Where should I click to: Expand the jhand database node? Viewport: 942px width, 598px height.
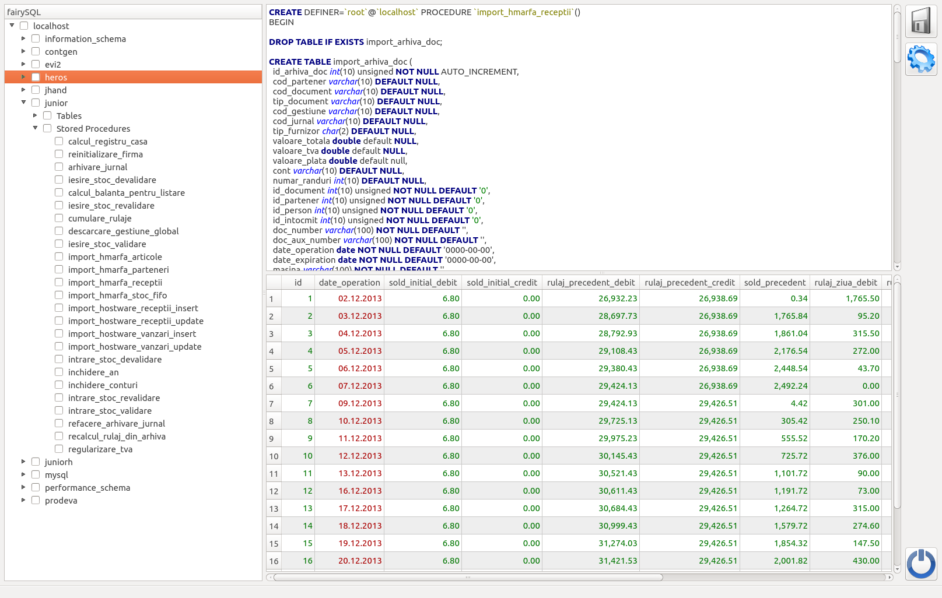[x=23, y=90]
